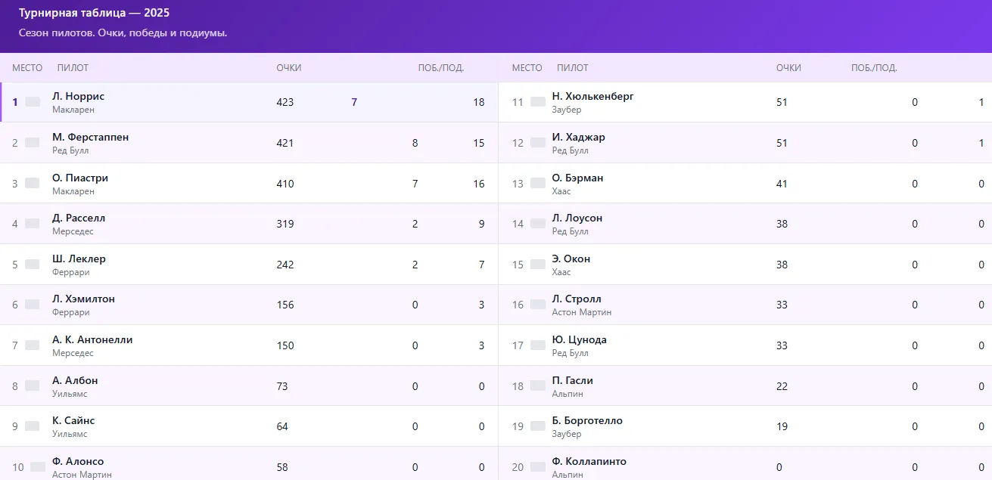Click the left table's ОЧКИ column header
Image resolution: width=992 pixels, height=480 pixels.
pyautogui.click(x=289, y=68)
